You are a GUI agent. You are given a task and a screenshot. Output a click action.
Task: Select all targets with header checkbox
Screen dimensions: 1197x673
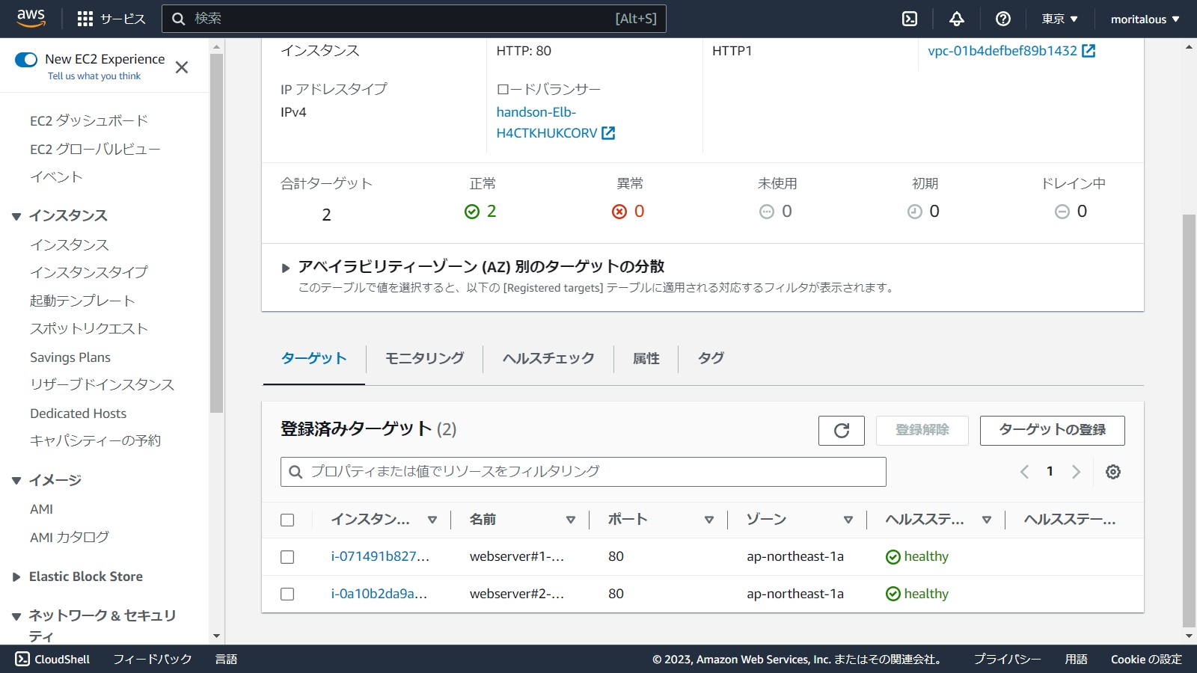[287, 520]
